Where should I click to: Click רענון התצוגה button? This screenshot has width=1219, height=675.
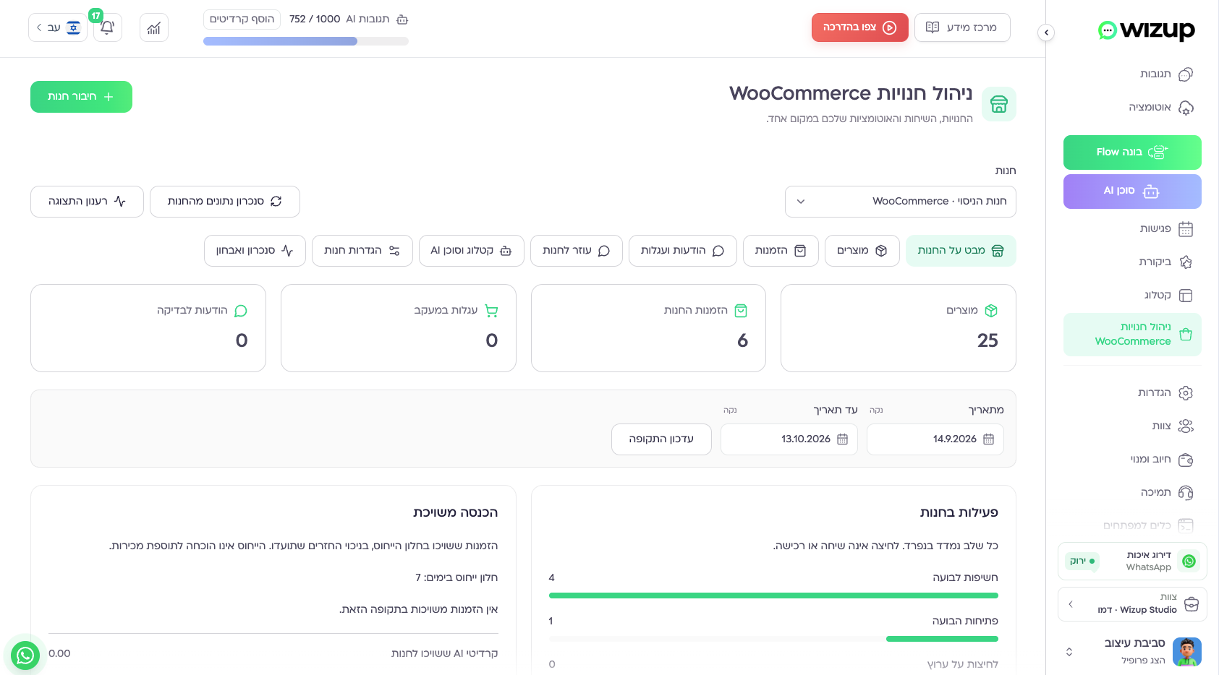pyautogui.click(x=87, y=202)
